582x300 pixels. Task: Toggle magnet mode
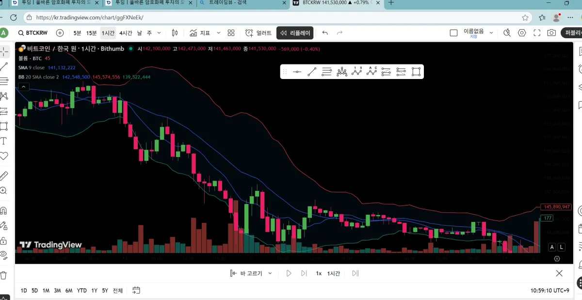tap(4, 210)
